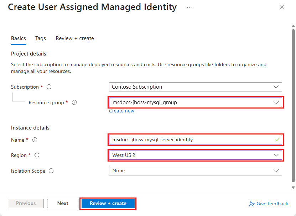Click the Region info icon

click(x=37, y=155)
